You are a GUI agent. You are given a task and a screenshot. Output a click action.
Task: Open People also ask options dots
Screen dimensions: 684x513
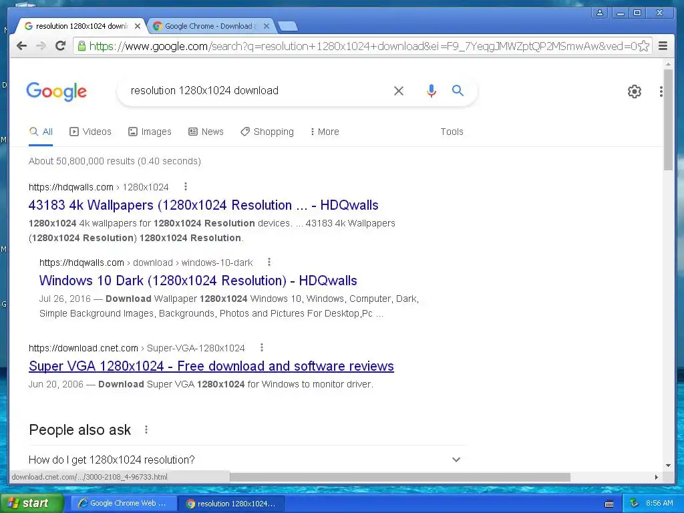pos(146,430)
